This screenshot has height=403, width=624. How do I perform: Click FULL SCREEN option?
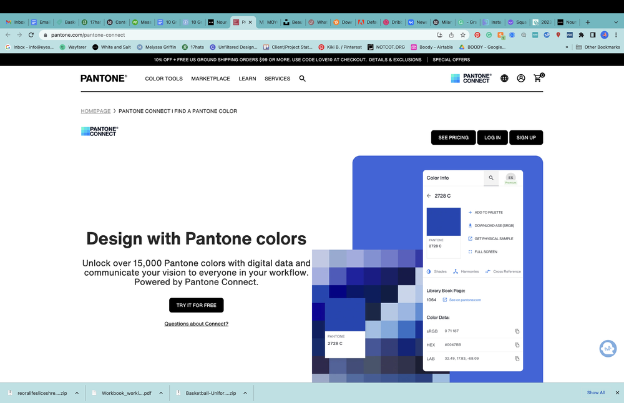coord(483,252)
